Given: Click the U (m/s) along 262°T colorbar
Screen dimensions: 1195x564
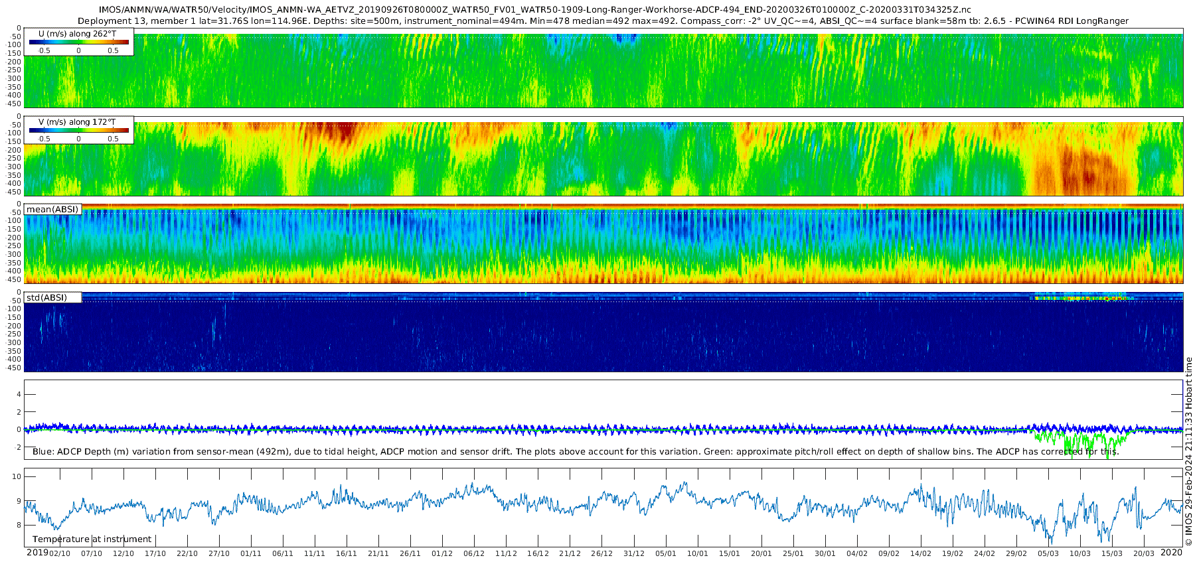Looking at the screenshot, I should pyautogui.click(x=78, y=42).
